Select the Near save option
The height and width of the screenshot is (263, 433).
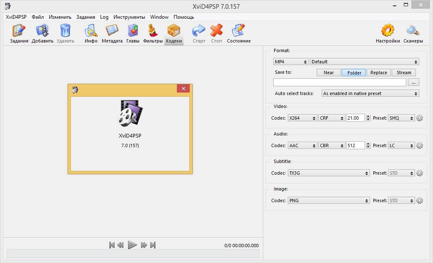pos(329,73)
